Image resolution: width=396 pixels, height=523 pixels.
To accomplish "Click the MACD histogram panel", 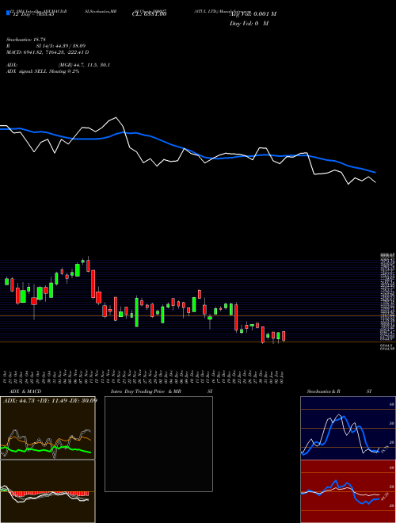I will [48, 491].
